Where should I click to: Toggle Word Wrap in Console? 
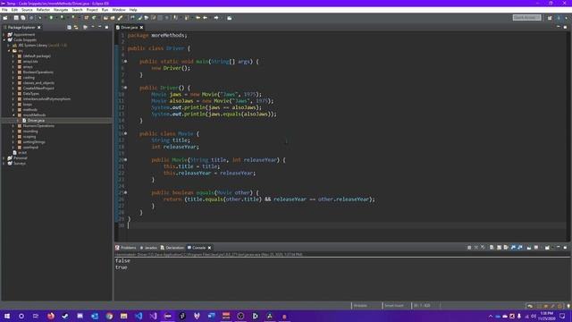pos(506,248)
